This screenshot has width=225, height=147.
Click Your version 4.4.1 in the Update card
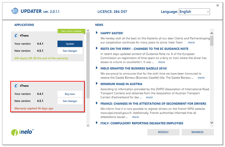tap(29, 44)
